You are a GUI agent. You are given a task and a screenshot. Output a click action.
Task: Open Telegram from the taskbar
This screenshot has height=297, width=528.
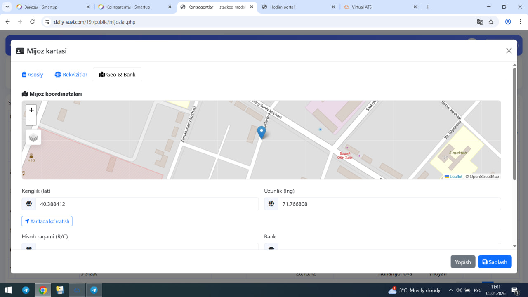[26, 290]
